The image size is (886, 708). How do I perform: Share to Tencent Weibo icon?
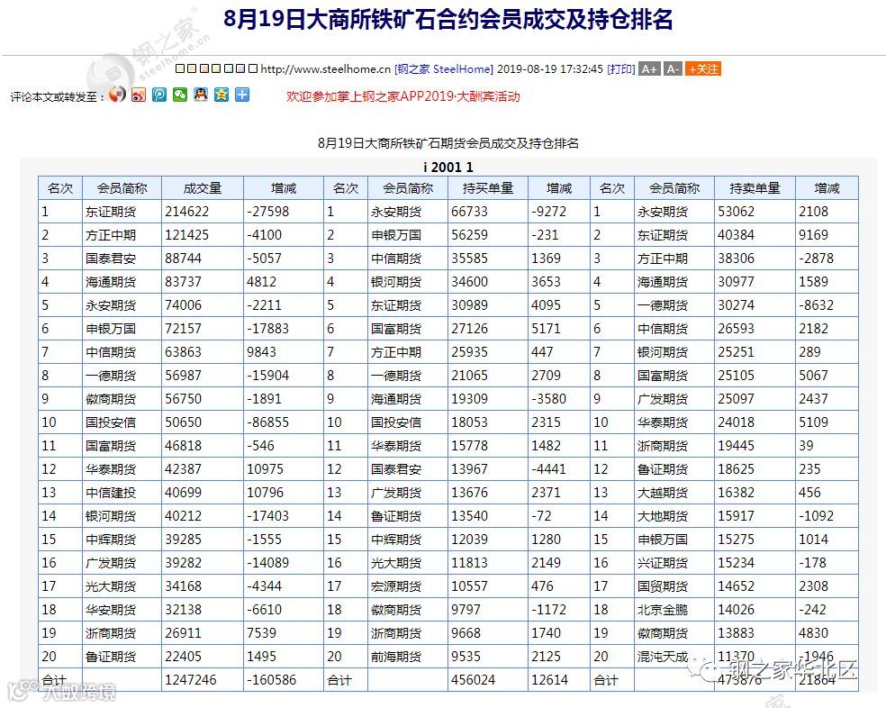point(159,95)
